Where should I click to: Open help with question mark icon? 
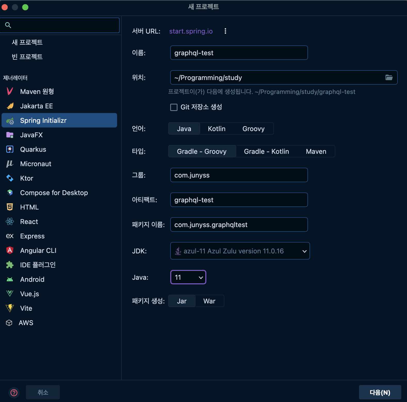pyautogui.click(x=14, y=392)
